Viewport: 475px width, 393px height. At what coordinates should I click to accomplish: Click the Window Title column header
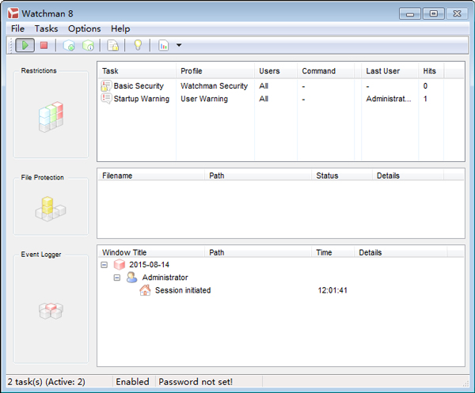(151, 252)
